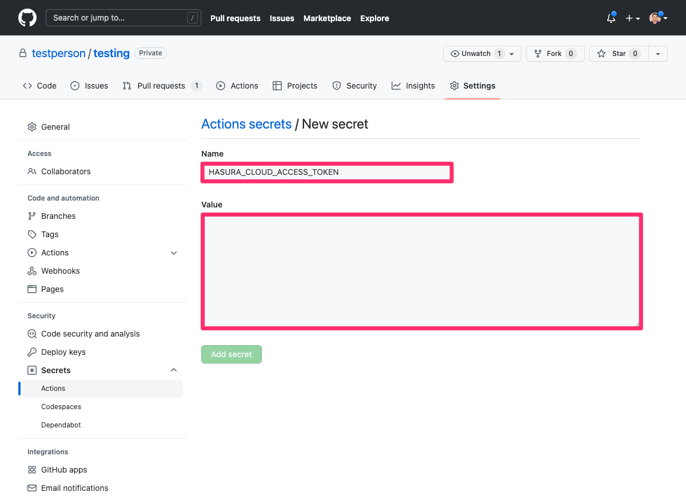
Task: Click the Pages icon in sidebar
Action: pyautogui.click(x=31, y=289)
